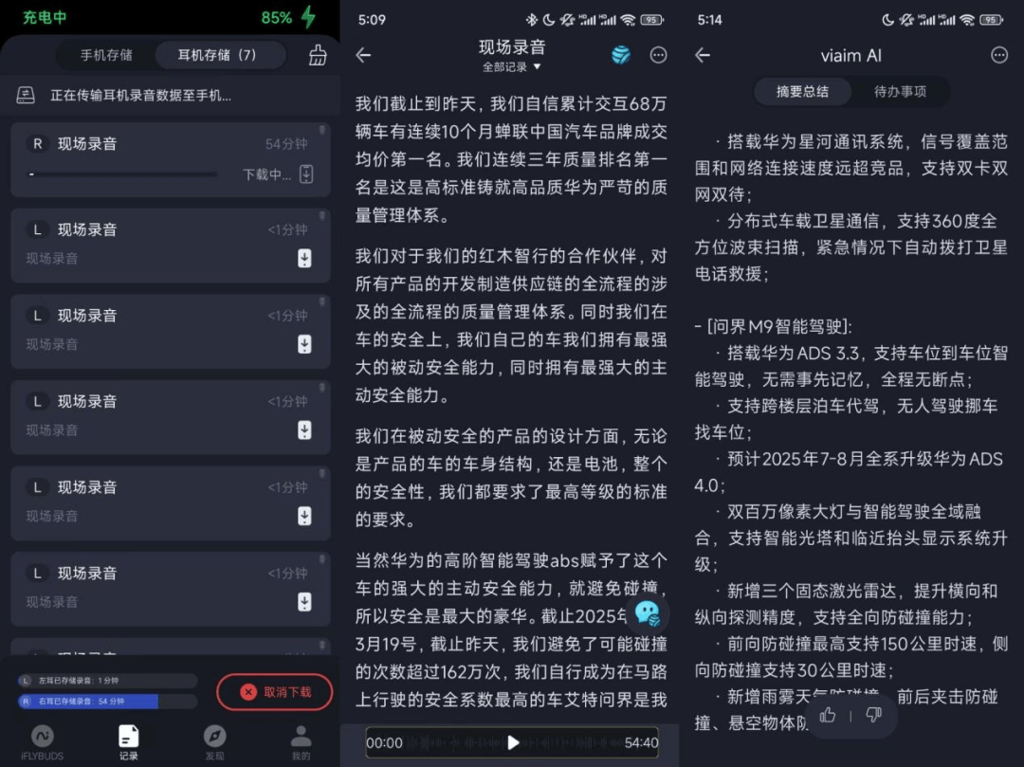Click the audio waveform timeline
This screenshot has width=1024, height=767.
pos(513,743)
